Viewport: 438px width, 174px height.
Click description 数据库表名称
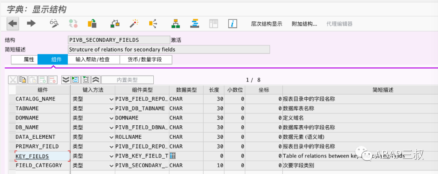click(298, 109)
